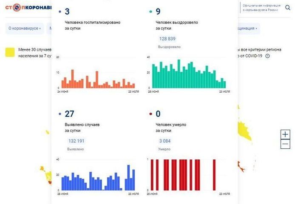The image size is (306, 204).
Task: Click the map zoom out minus button
Action: [x=285, y=144]
